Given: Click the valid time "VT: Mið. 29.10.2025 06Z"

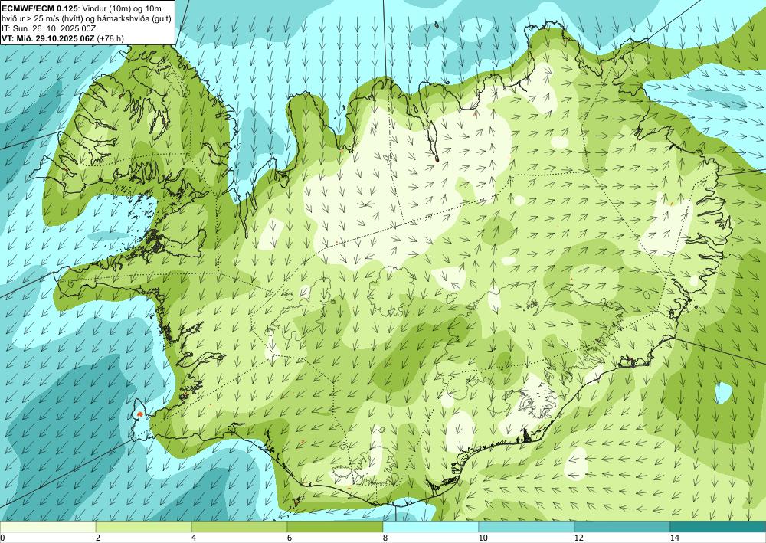Looking at the screenshot, I should click(49, 38).
